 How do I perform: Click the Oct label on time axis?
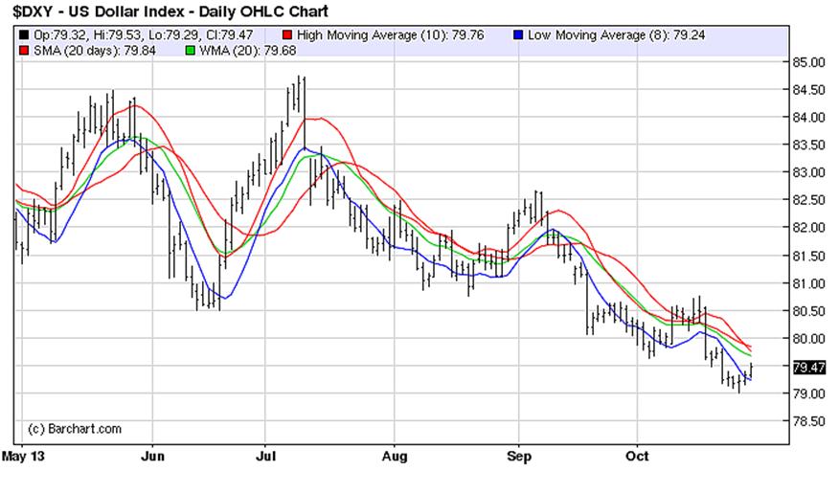637,457
